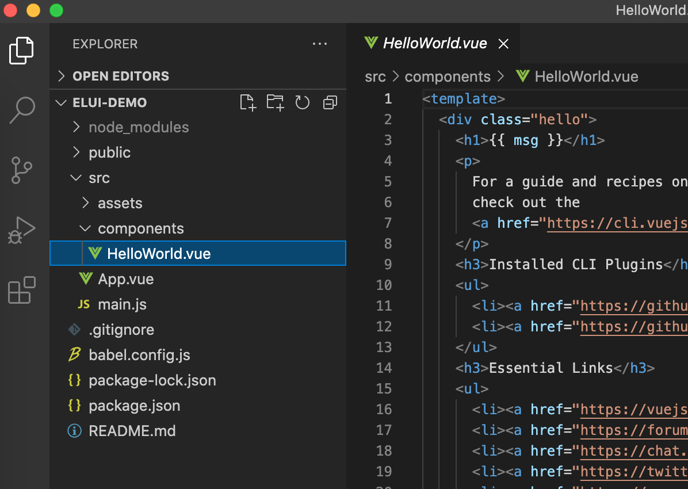Viewport: 688px width, 489px height.
Task: Open babel.config.js file
Action: click(198, 355)
